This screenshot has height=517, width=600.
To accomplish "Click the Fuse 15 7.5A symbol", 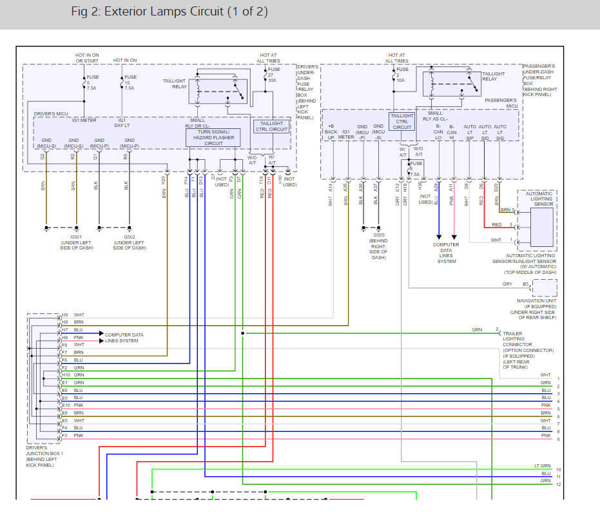I will coord(122,83).
